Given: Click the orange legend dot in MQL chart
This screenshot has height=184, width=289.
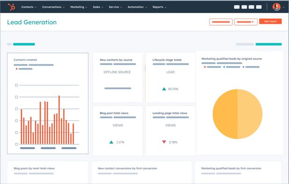Looking at the screenshot, I should pyautogui.click(x=205, y=67).
